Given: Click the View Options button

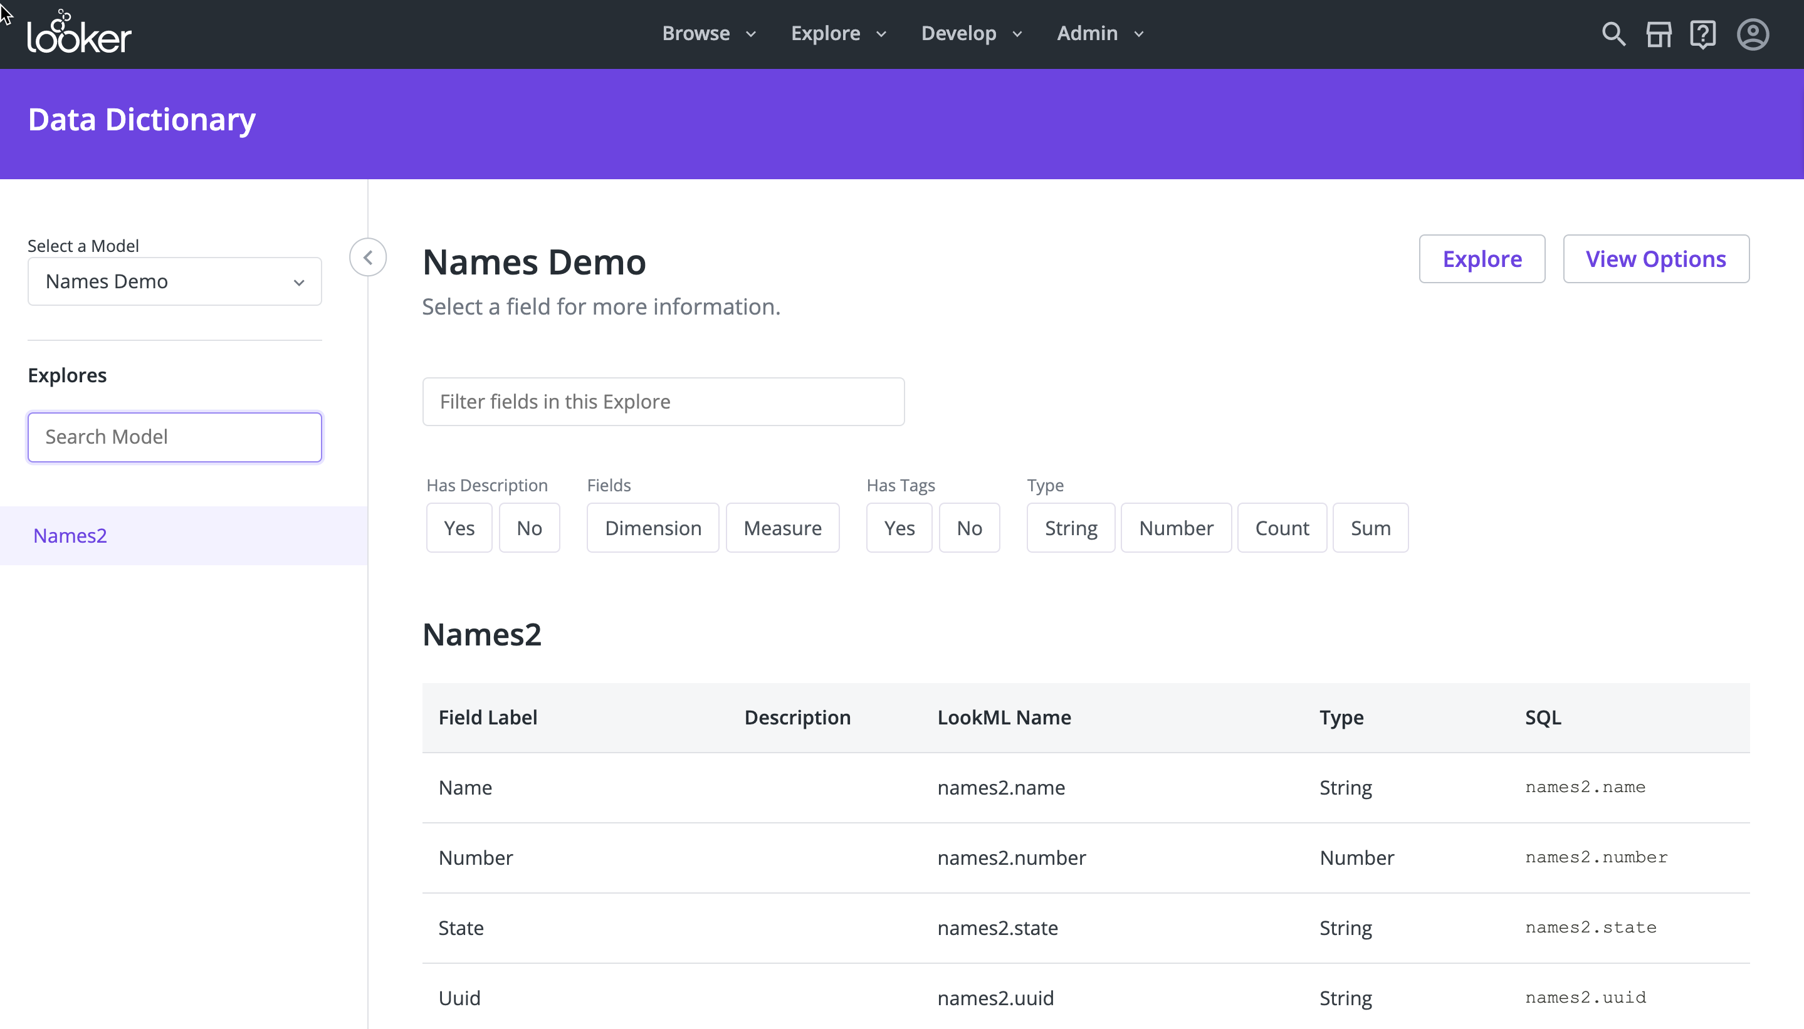Looking at the screenshot, I should tap(1655, 259).
